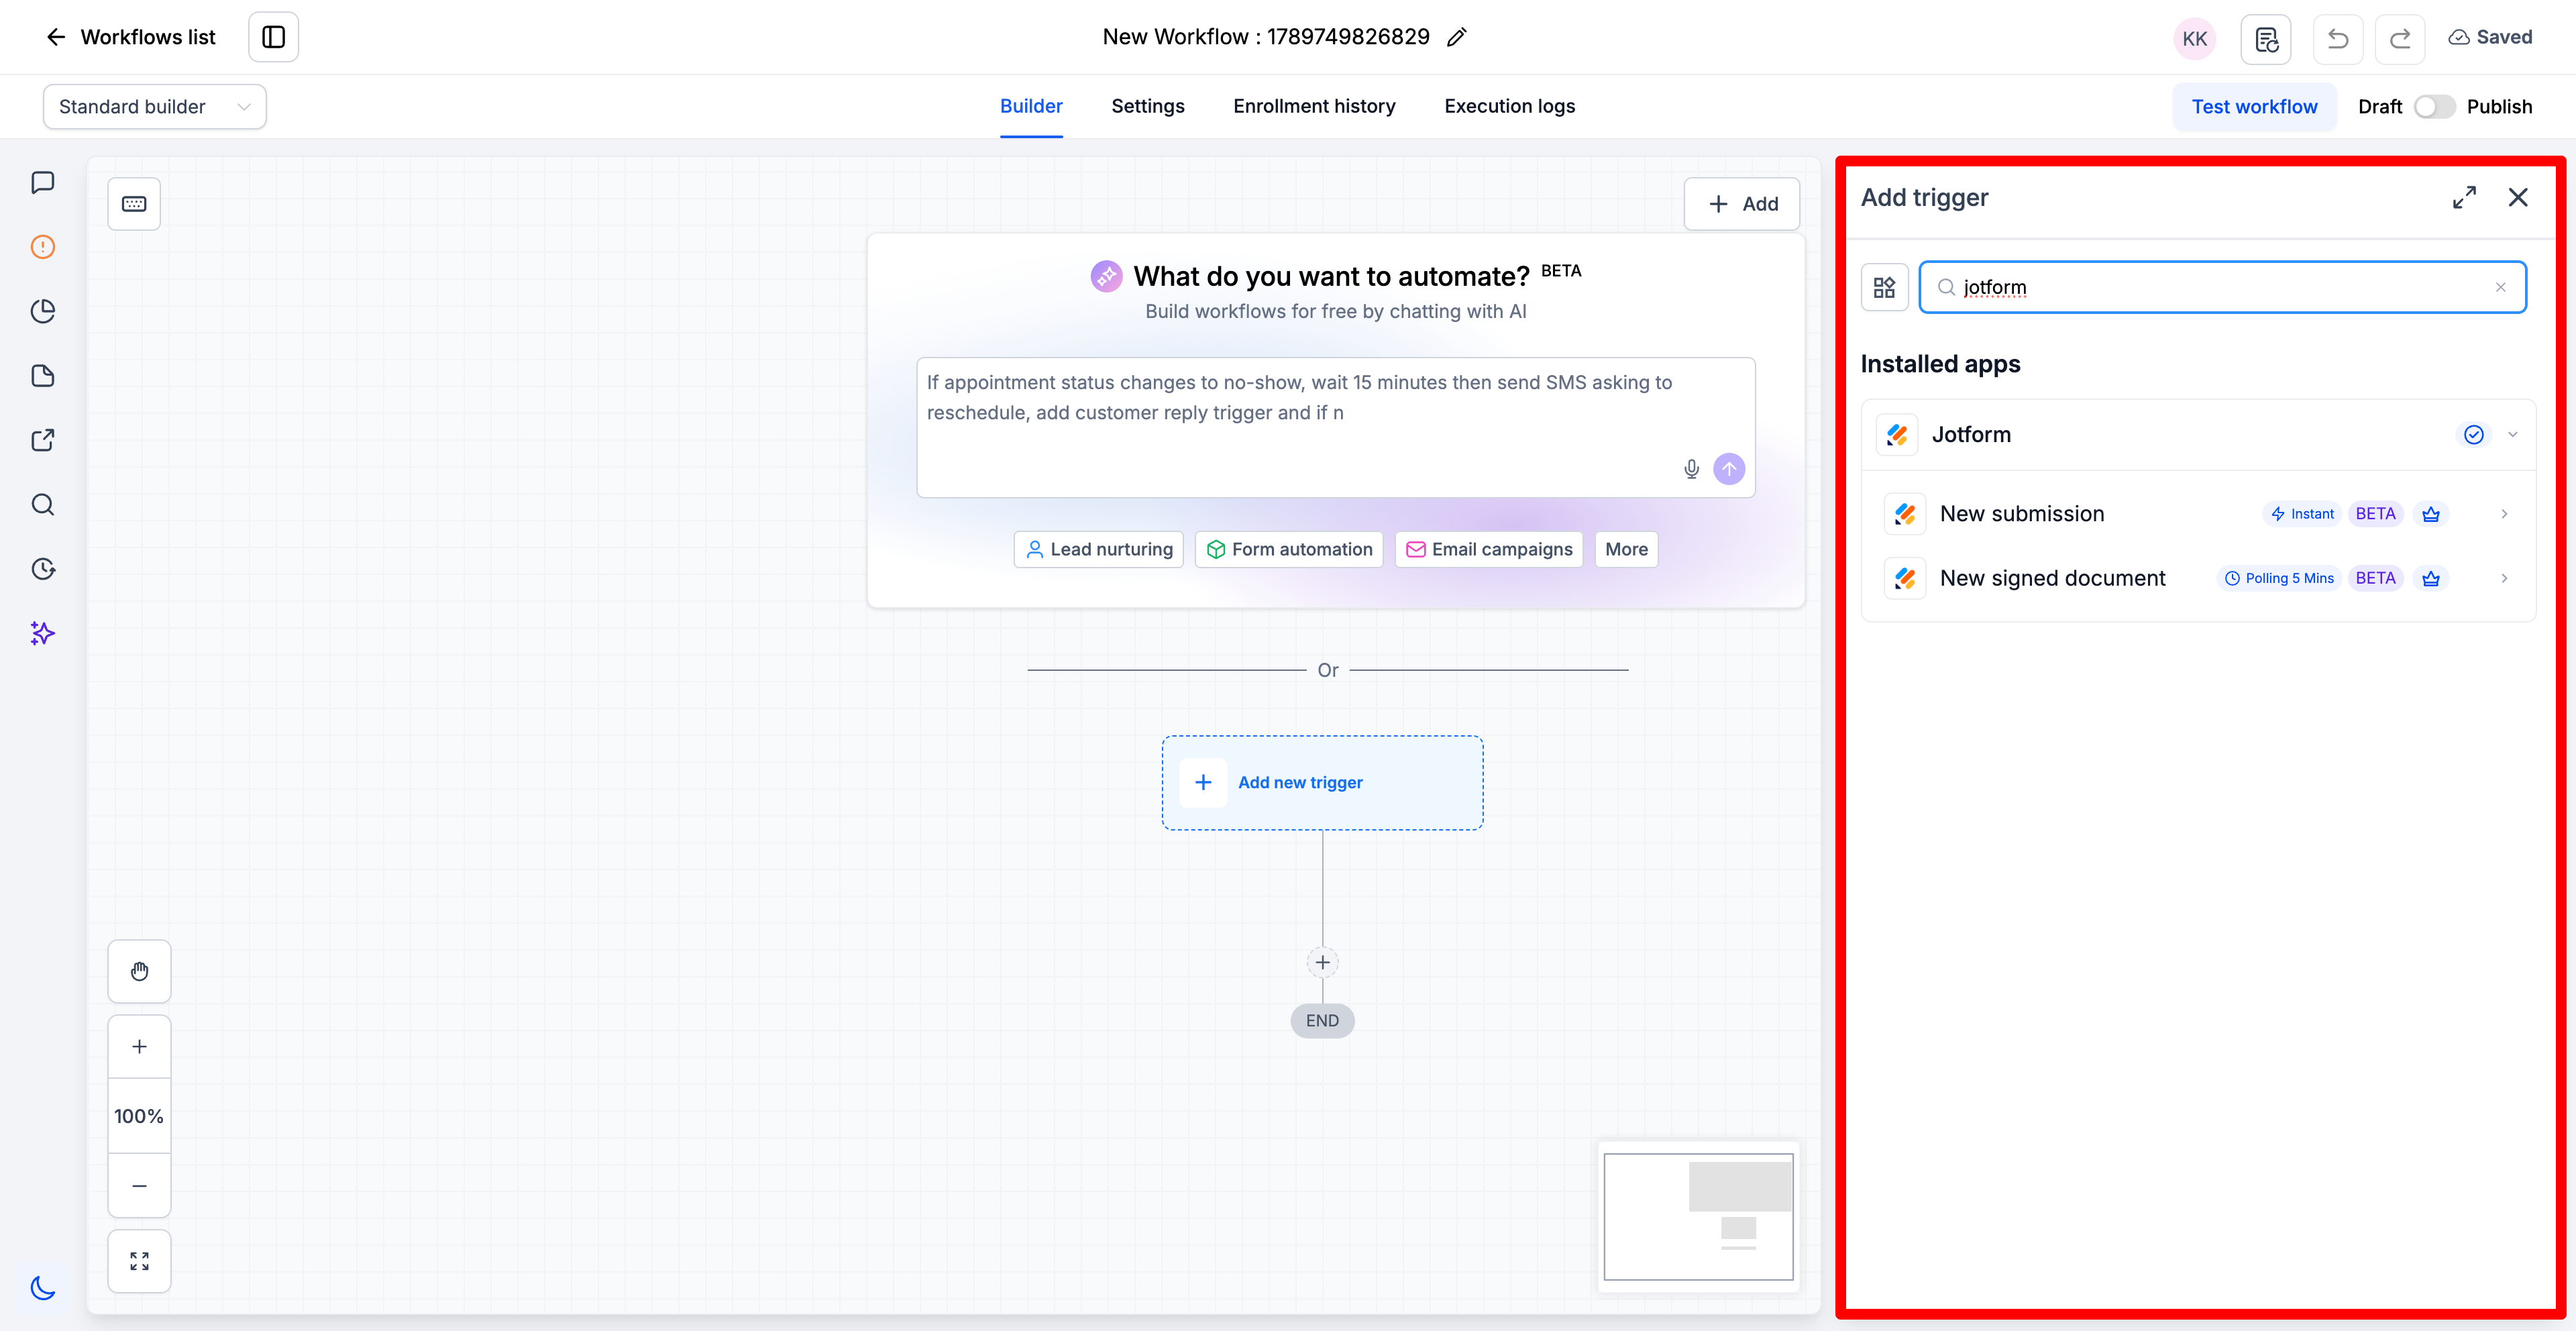This screenshot has width=2576, height=1331.
Task: Click the Test workflow button
Action: tap(2254, 107)
